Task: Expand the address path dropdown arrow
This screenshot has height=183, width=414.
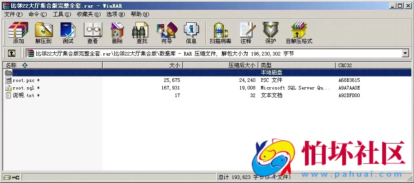Action: (405, 53)
